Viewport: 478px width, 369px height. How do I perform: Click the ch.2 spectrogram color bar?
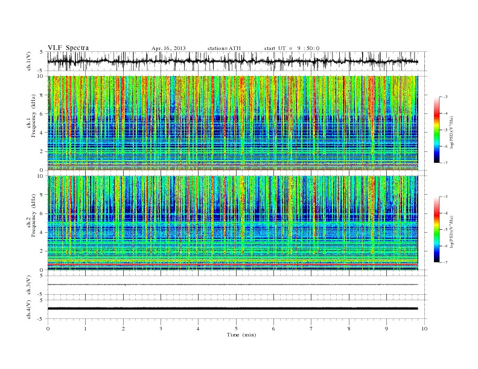436,229
